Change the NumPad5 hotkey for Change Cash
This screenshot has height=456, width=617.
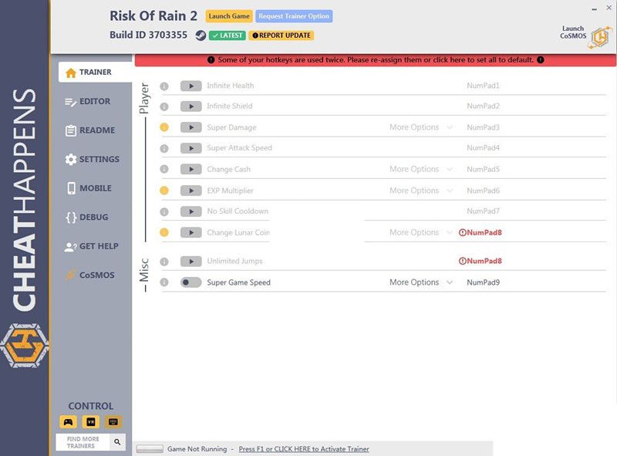[x=484, y=169]
